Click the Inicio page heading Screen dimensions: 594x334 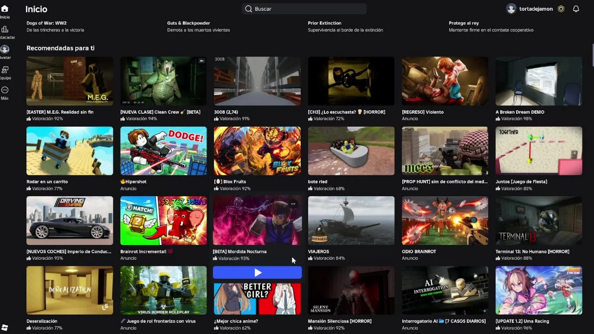[36, 9]
